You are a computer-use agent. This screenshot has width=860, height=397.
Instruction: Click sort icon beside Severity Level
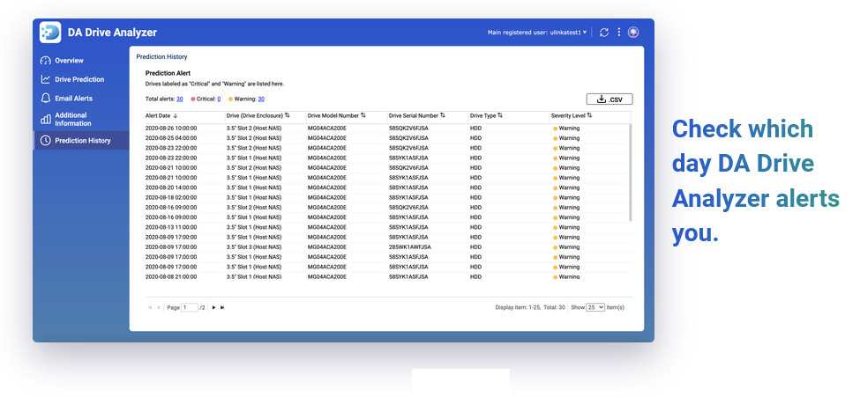[589, 115]
